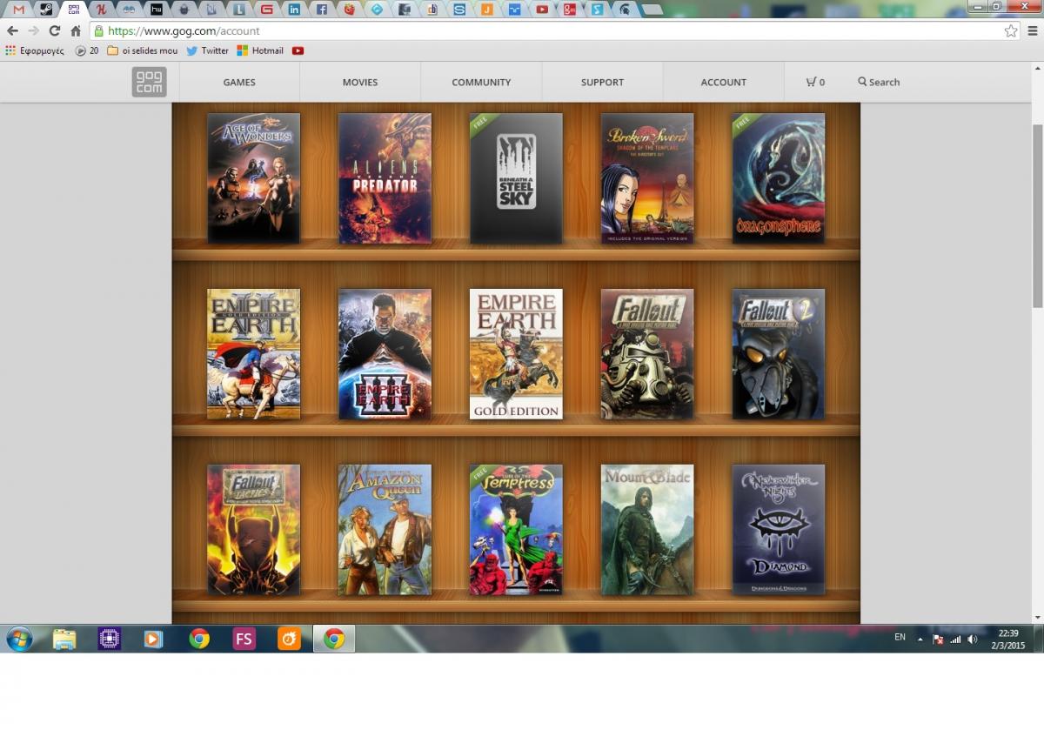Image resolution: width=1044 pixels, height=743 pixels.
Task: Open the MOVIES menu
Action: pos(360,82)
